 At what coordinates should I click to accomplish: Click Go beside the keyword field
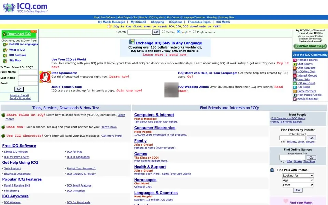[x=312, y=138]
